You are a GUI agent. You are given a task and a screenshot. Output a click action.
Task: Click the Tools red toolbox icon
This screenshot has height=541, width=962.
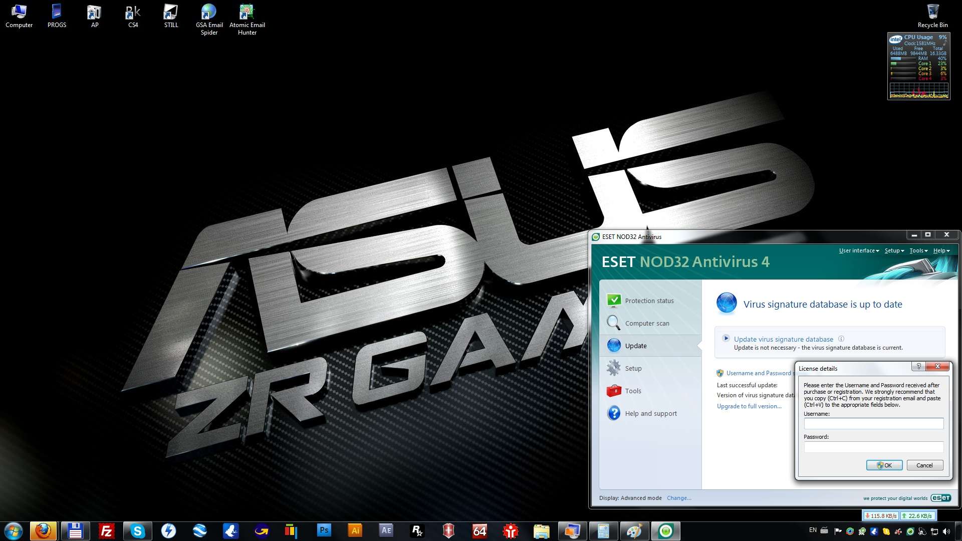coord(614,391)
